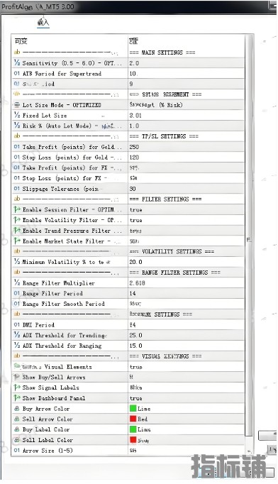Pick the Lime swatch for Buy Label Color
Screen dimensions: 278x484
(133, 429)
